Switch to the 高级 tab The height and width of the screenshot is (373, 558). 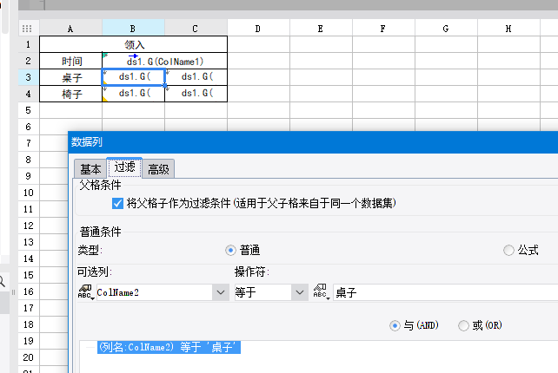click(158, 169)
